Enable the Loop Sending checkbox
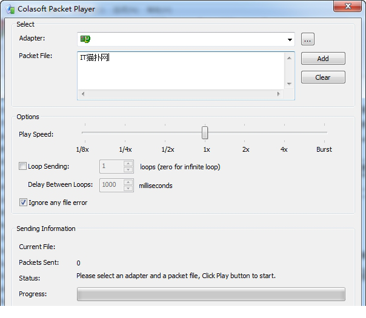This screenshot has width=366, height=318. click(22, 166)
